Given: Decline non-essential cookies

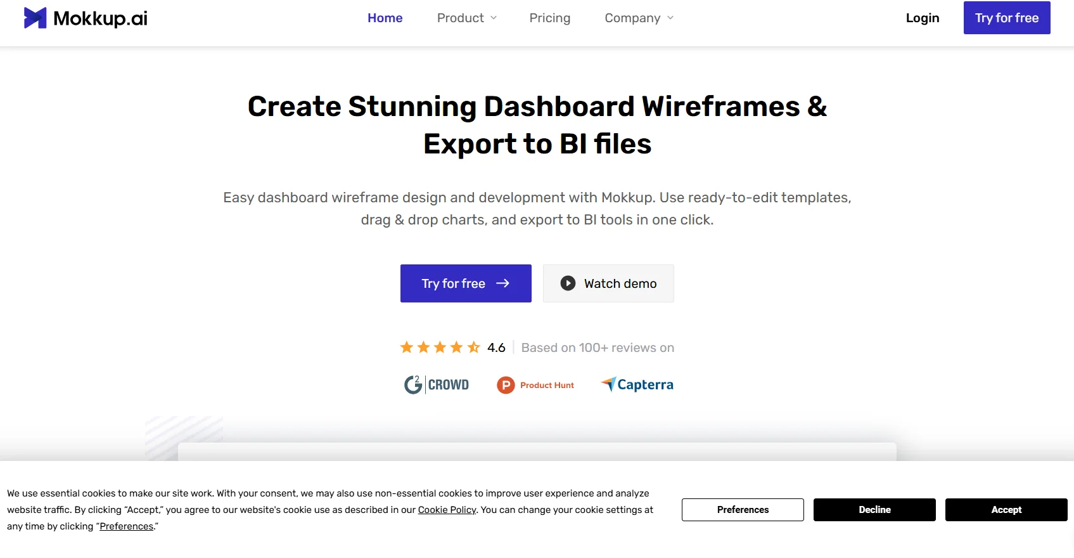Looking at the screenshot, I should [874, 510].
